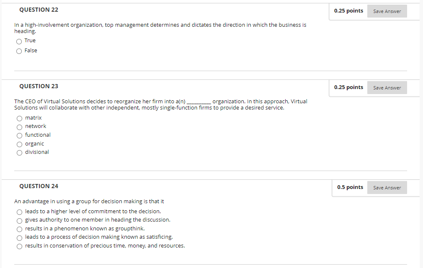Select the groupthink answer in Question 24

pyautogui.click(x=19, y=229)
